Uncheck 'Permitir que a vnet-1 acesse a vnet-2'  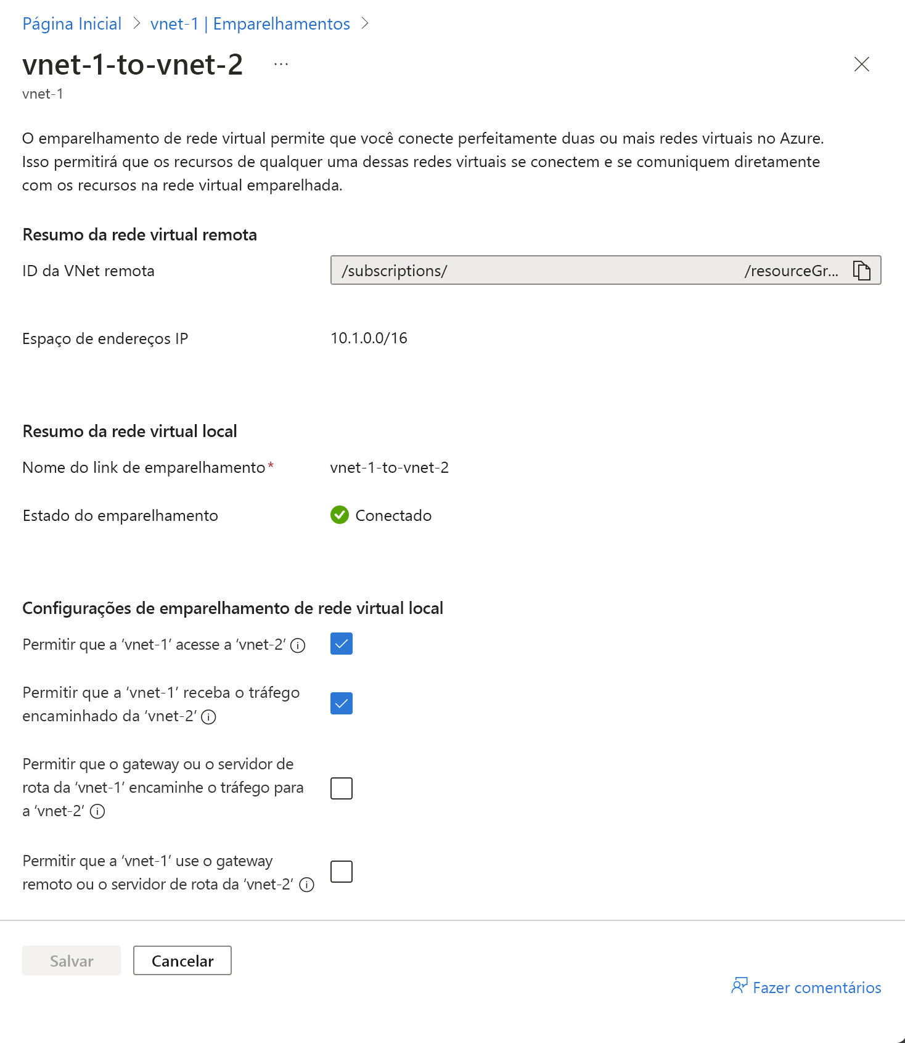pyautogui.click(x=342, y=644)
